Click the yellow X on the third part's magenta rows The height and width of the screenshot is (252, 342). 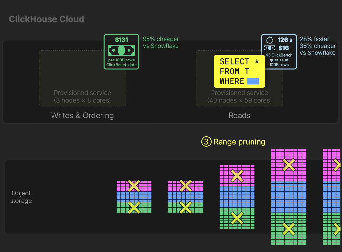tap(237, 175)
